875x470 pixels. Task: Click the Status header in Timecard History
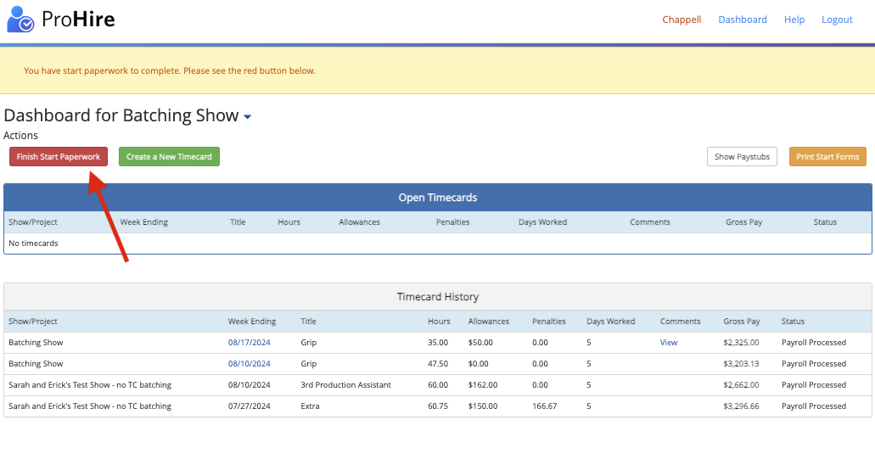[793, 322]
